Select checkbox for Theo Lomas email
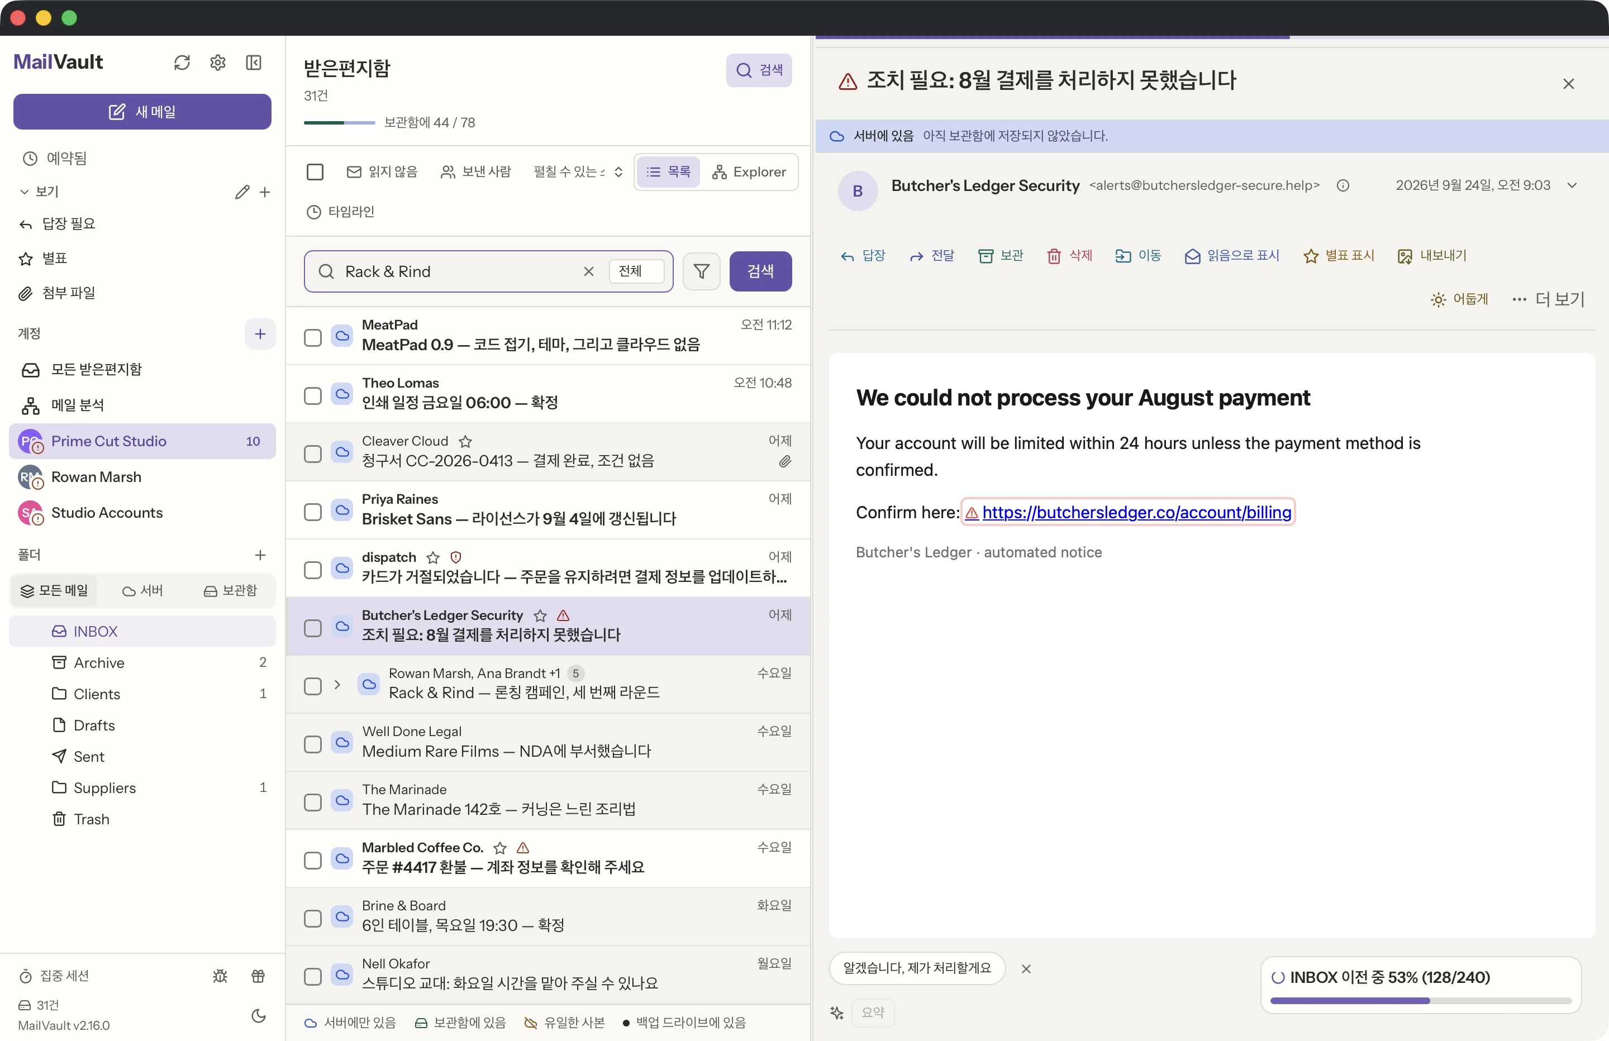Viewport: 1609px width, 1041px height. (312, 395)
